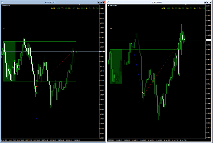Select the chart shift marker in EURUSD window

[x=186, y=5]
